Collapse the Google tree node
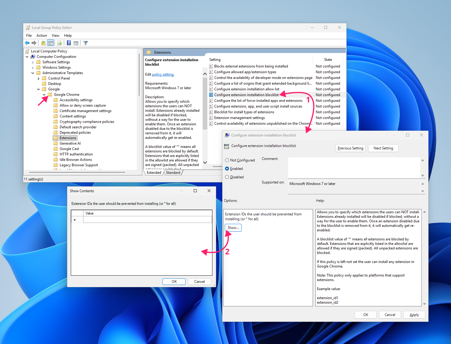The height and width of the screenshot is (344, 451). [39, 89]
